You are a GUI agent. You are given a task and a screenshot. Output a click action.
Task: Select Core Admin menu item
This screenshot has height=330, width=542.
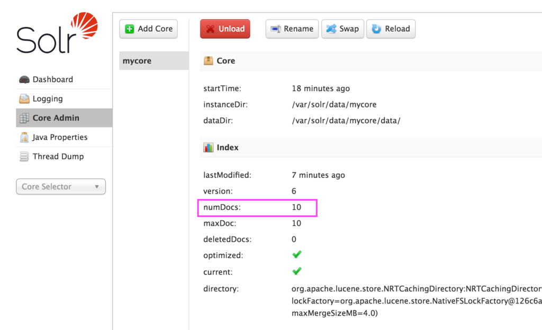pyautogui.click(x=64, y=118)
